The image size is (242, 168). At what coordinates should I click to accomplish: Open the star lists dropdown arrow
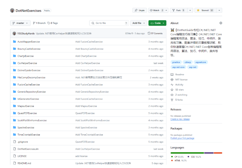219,10
